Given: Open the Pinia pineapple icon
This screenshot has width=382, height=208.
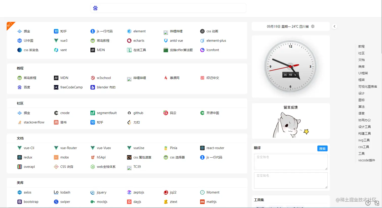Looking at the screenshot, I should point(166,148).
